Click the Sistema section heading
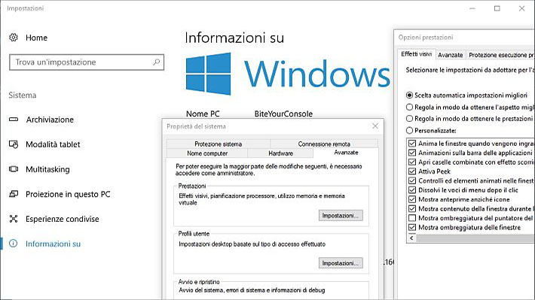The image size is (535, 300). click(23, 95)
